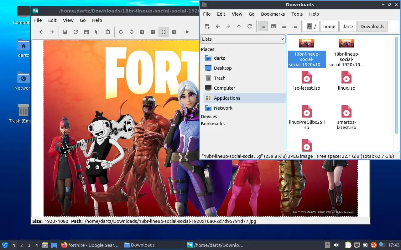
Task: Open Tools menu in file manager
Action: click(x=297, y=14)
